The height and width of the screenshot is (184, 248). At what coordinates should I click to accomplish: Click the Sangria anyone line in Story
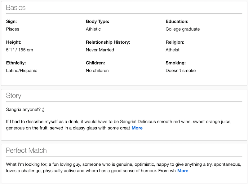point(25,110)
